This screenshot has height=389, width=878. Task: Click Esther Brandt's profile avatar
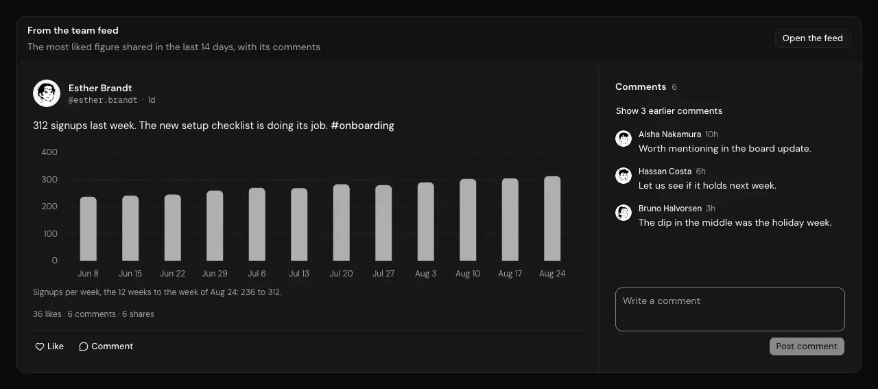click(47, 93)
